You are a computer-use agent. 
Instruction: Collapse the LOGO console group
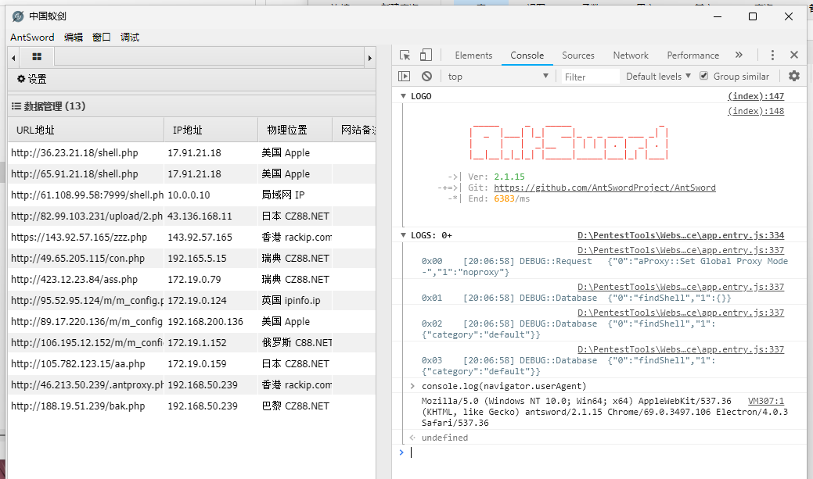pos(404,96)
